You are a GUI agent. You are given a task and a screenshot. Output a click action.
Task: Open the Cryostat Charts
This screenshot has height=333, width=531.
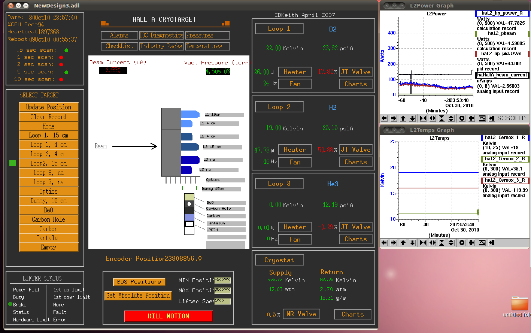[353, 314]
